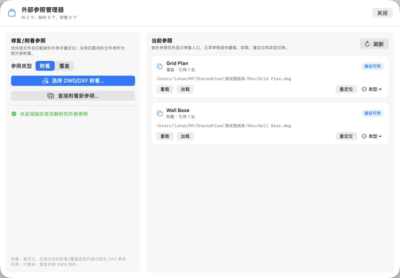Click 选择 DWG/DXF 附着 button
This screenshot has width=400, height=278.
tap(73, 81)
